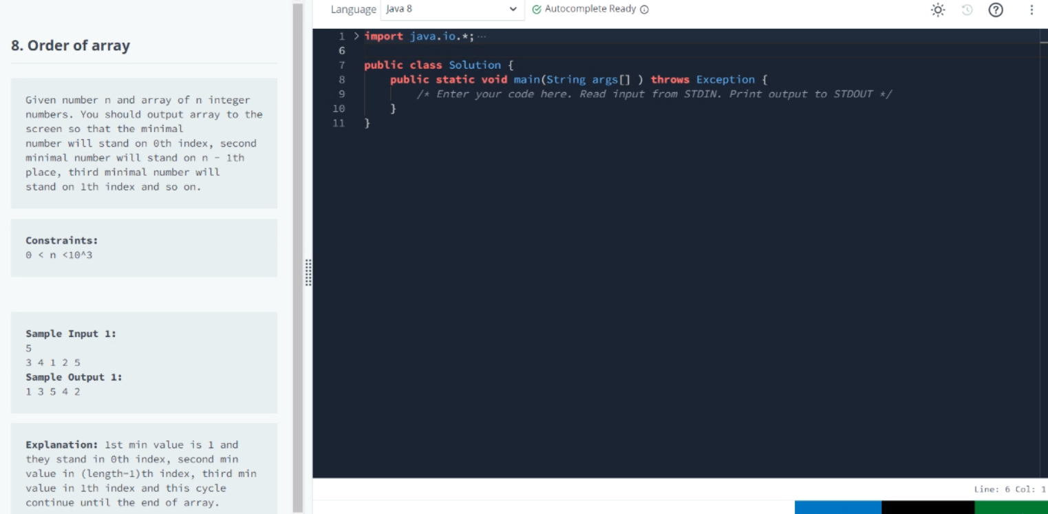Click the problem panel vertical scrollbar

point(298,258)
